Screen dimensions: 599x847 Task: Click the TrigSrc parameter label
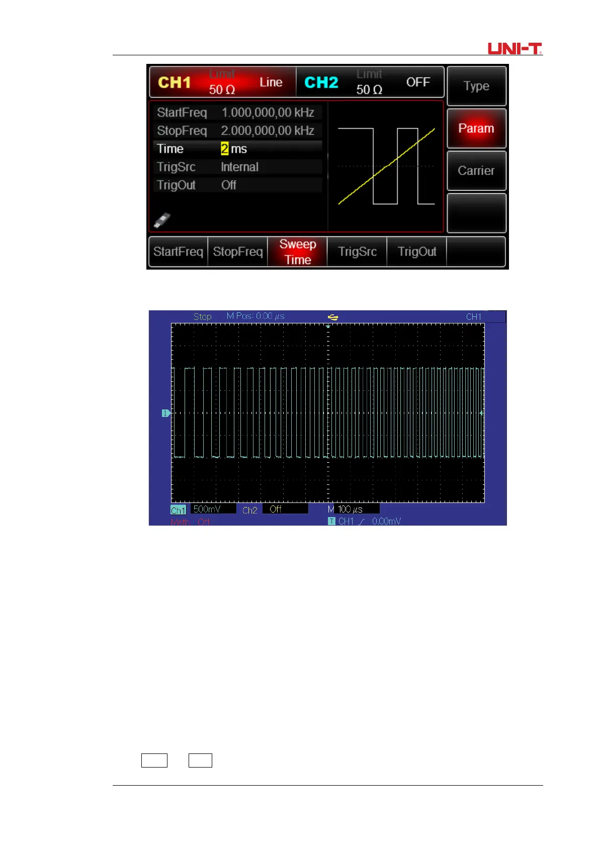click(176, 167)
